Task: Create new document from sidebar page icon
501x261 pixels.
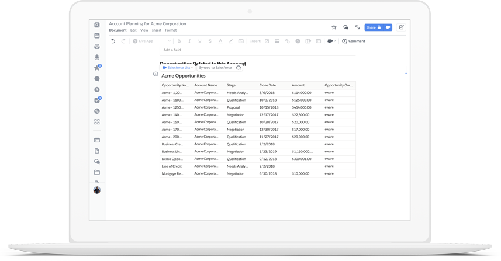Action: [97, 151]
